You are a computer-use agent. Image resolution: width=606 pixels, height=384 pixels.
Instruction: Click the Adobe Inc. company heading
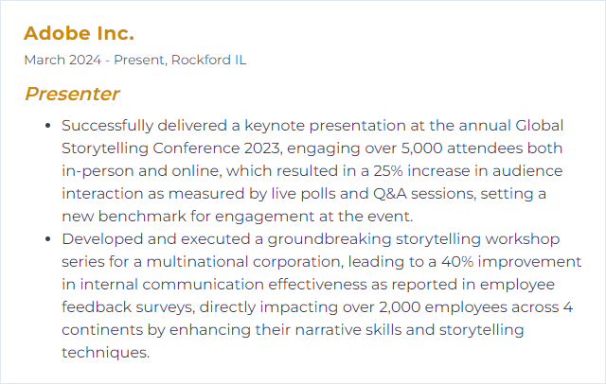(79, 33)
